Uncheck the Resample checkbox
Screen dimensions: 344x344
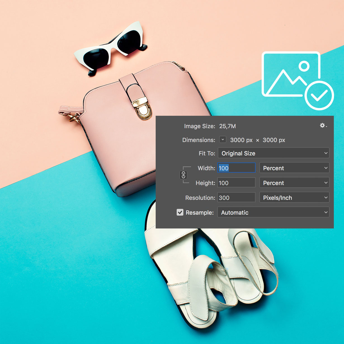tap(180, 212)
